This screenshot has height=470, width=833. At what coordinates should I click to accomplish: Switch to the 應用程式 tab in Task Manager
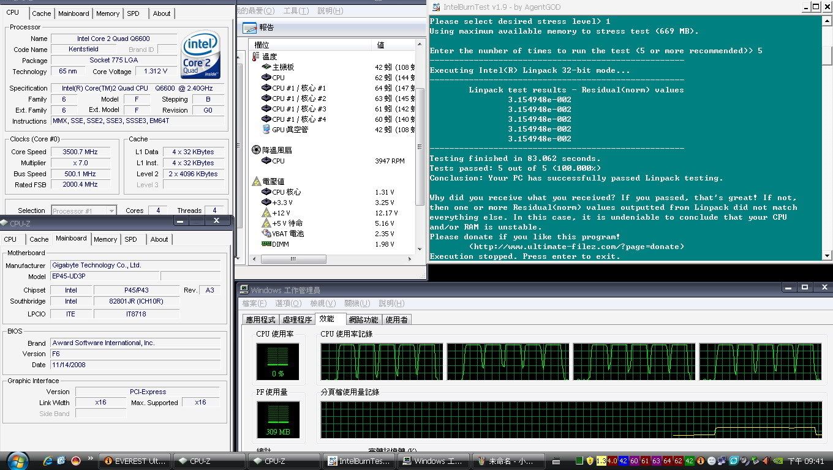point(261,319)
